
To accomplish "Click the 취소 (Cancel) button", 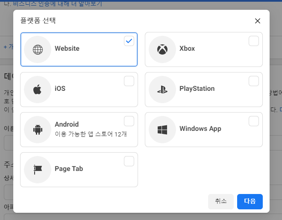I will [221, 202].
